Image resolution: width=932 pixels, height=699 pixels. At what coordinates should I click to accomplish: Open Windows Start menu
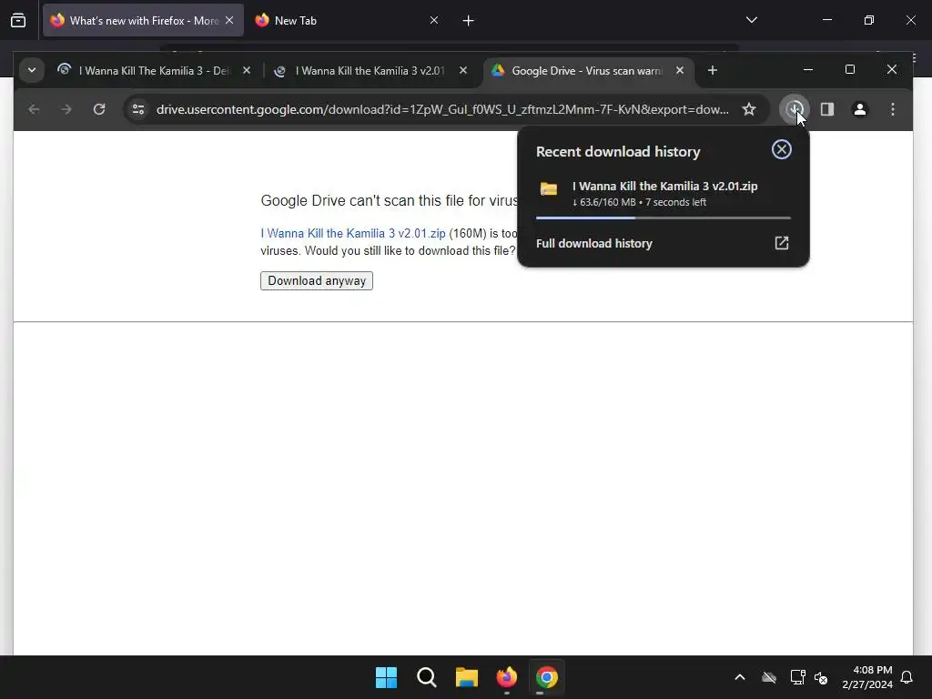(386, 677)
